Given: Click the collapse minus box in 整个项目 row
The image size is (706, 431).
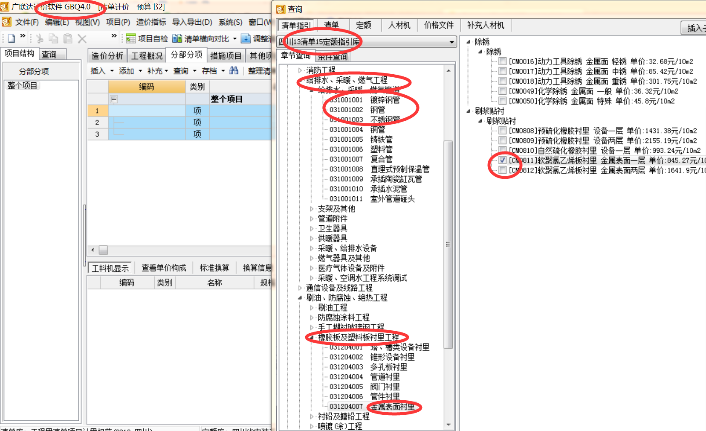Looking at the screenshot, I should tap(114, 99).
